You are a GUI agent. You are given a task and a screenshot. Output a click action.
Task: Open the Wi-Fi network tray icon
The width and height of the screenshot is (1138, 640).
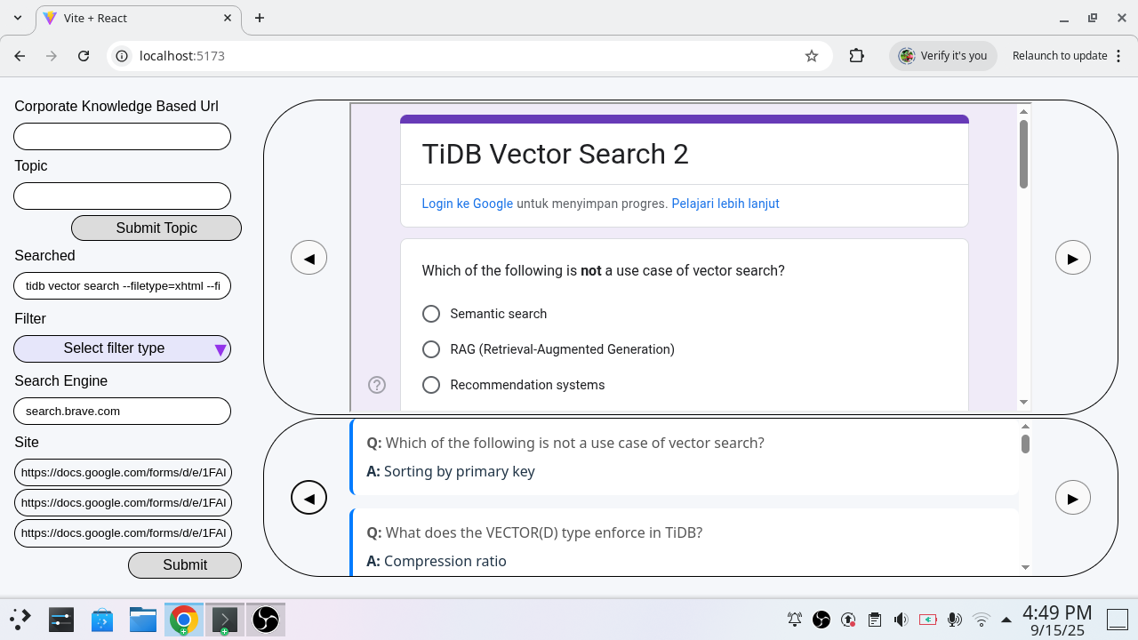(x=982, y=620)
